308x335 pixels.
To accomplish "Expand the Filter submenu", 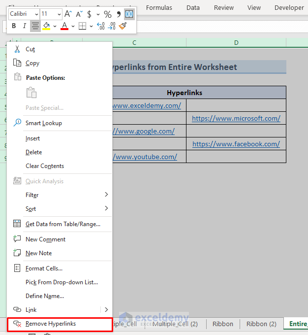I will [x=60, y=195].
